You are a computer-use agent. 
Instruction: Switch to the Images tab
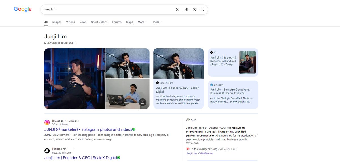(x=57, y=22)
